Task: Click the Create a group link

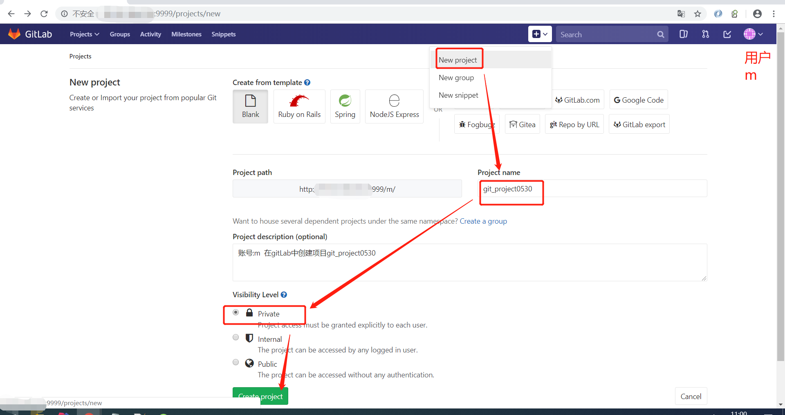Action: pos(483,221)
